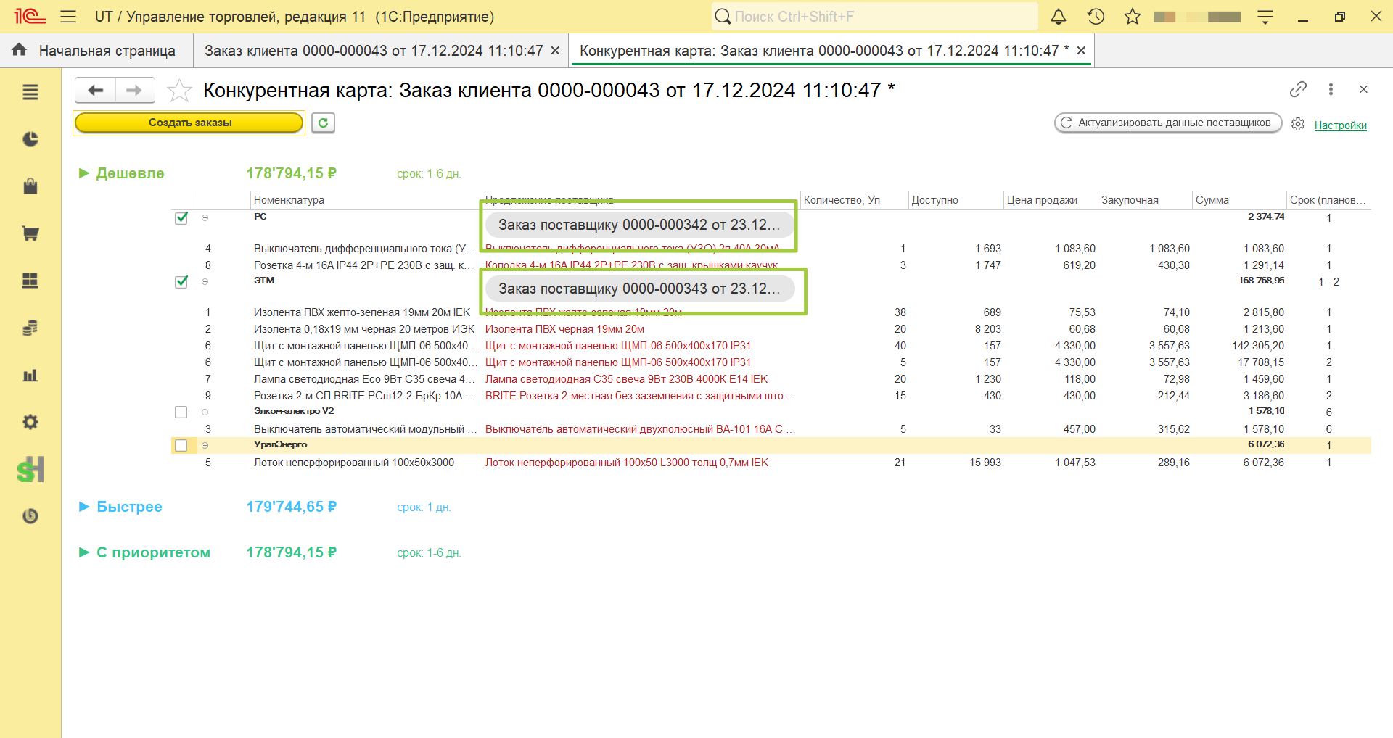The image size is (1393, 738).
Task: Open the settings gear in left sidebar
Action: pos(30,422)
